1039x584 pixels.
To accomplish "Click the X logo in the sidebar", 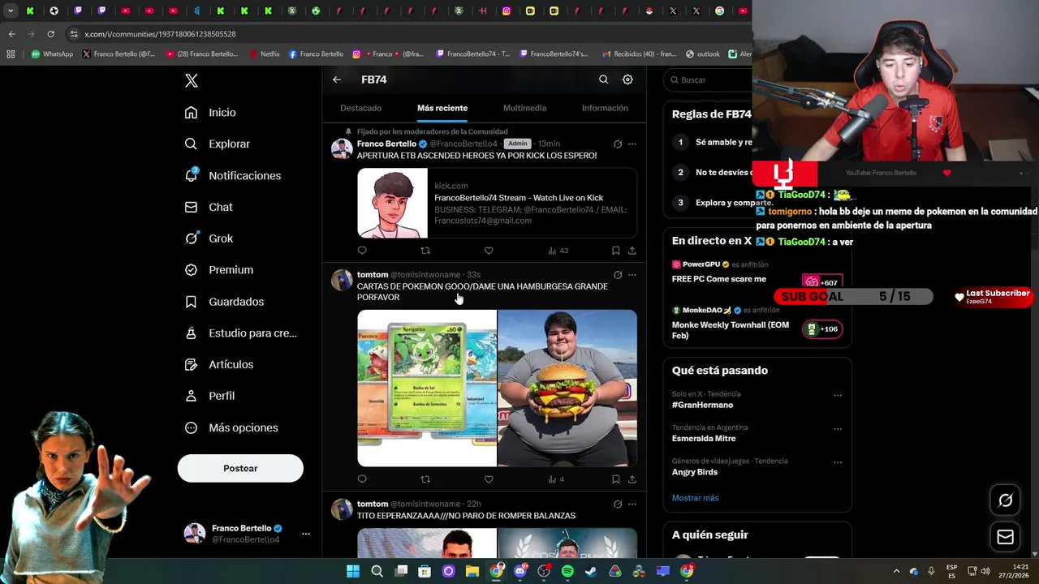I will coord(192,80).
